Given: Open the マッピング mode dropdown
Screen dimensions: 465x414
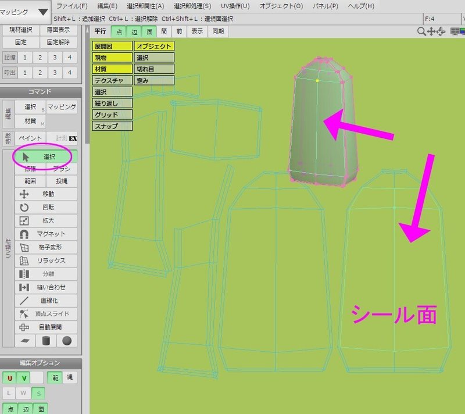Looking at the screenshot, I should tap(25, 12).
